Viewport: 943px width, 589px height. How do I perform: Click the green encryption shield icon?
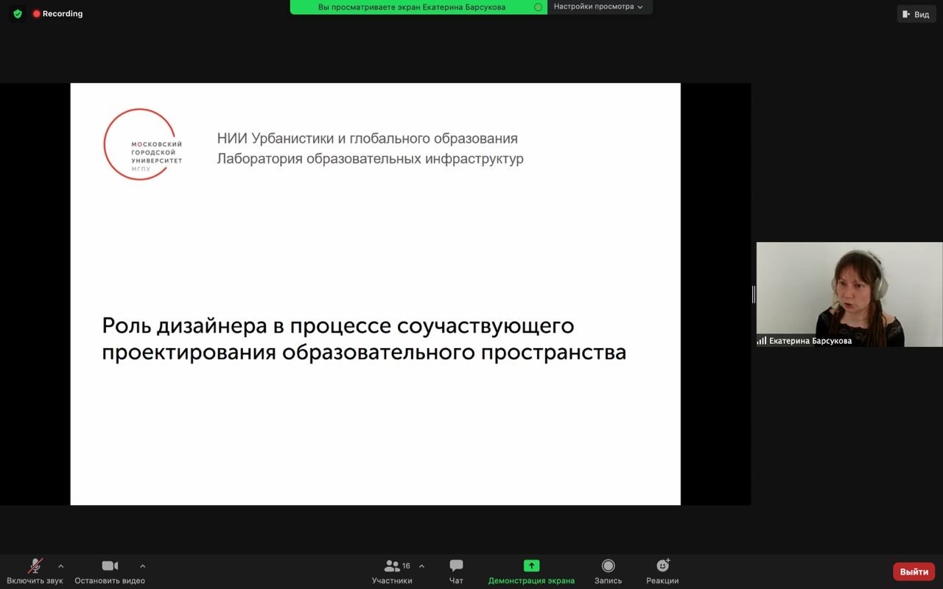click(18, 14)
